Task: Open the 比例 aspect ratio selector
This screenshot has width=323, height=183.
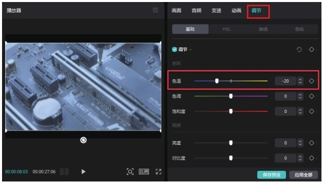Action: point(144,171)
